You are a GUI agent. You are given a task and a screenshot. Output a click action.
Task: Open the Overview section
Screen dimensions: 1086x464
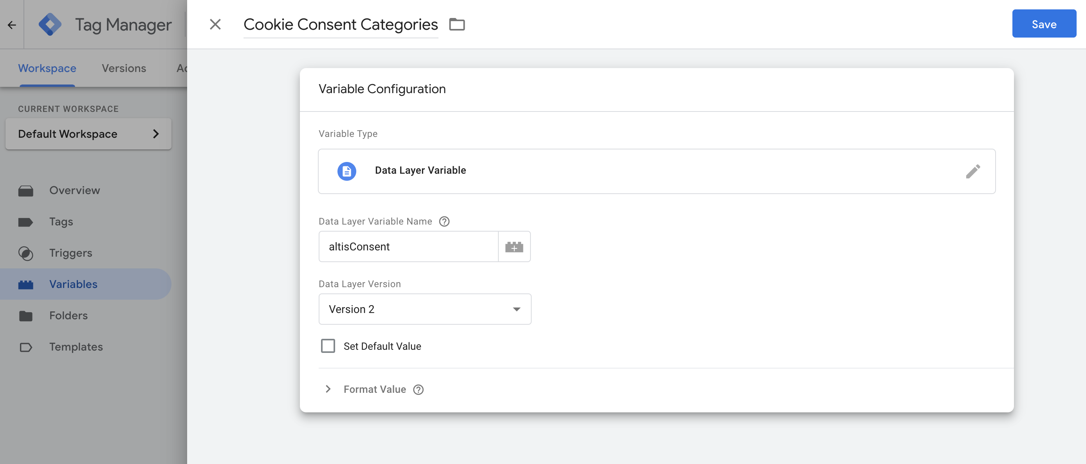tap(74, 190)
